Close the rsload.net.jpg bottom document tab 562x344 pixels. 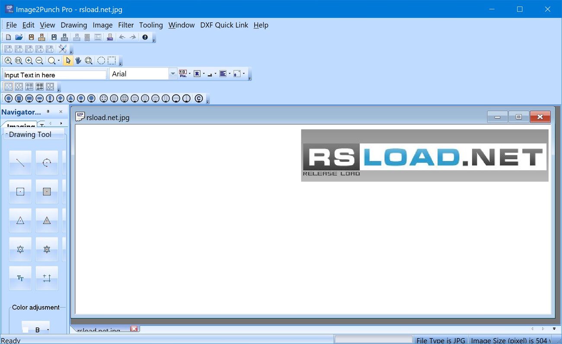134,329
